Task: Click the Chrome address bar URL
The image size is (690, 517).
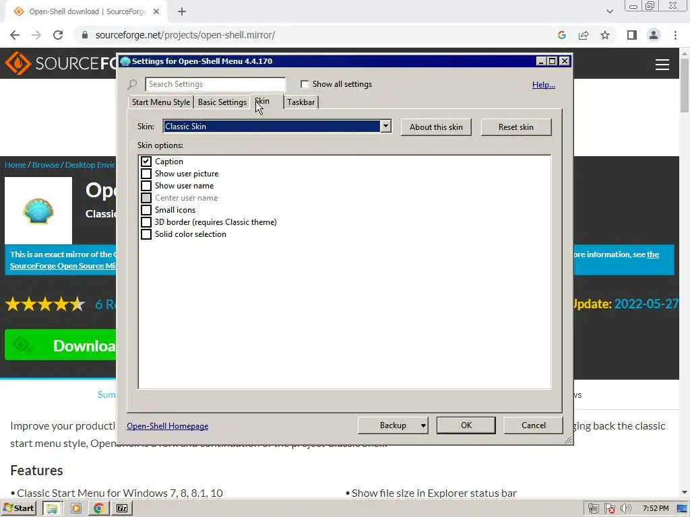Action: (185, 35)
